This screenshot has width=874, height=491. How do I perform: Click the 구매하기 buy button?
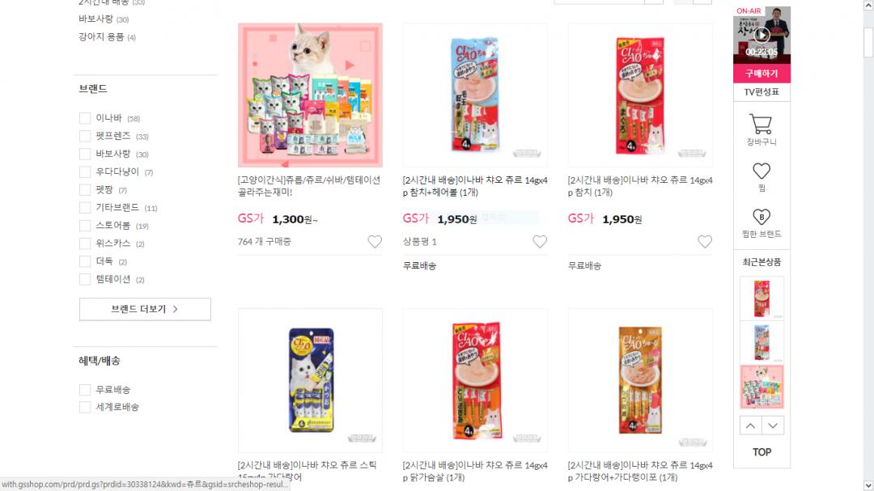click(x=762, y=73)
